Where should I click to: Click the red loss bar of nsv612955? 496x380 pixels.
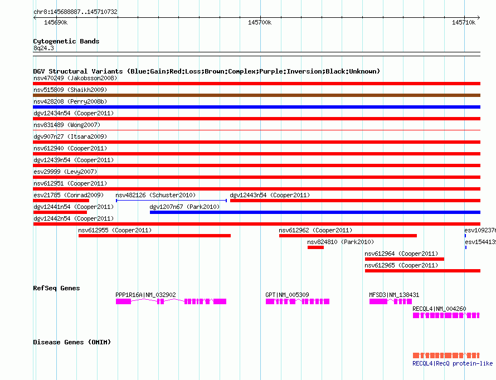[155, 236]
